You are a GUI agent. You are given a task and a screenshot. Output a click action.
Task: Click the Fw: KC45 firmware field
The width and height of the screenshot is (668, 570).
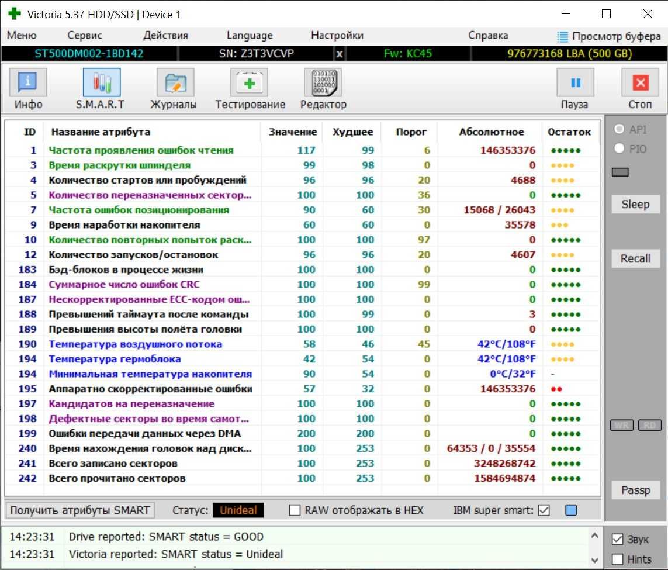pyautogui.click(x=408, y=54)
